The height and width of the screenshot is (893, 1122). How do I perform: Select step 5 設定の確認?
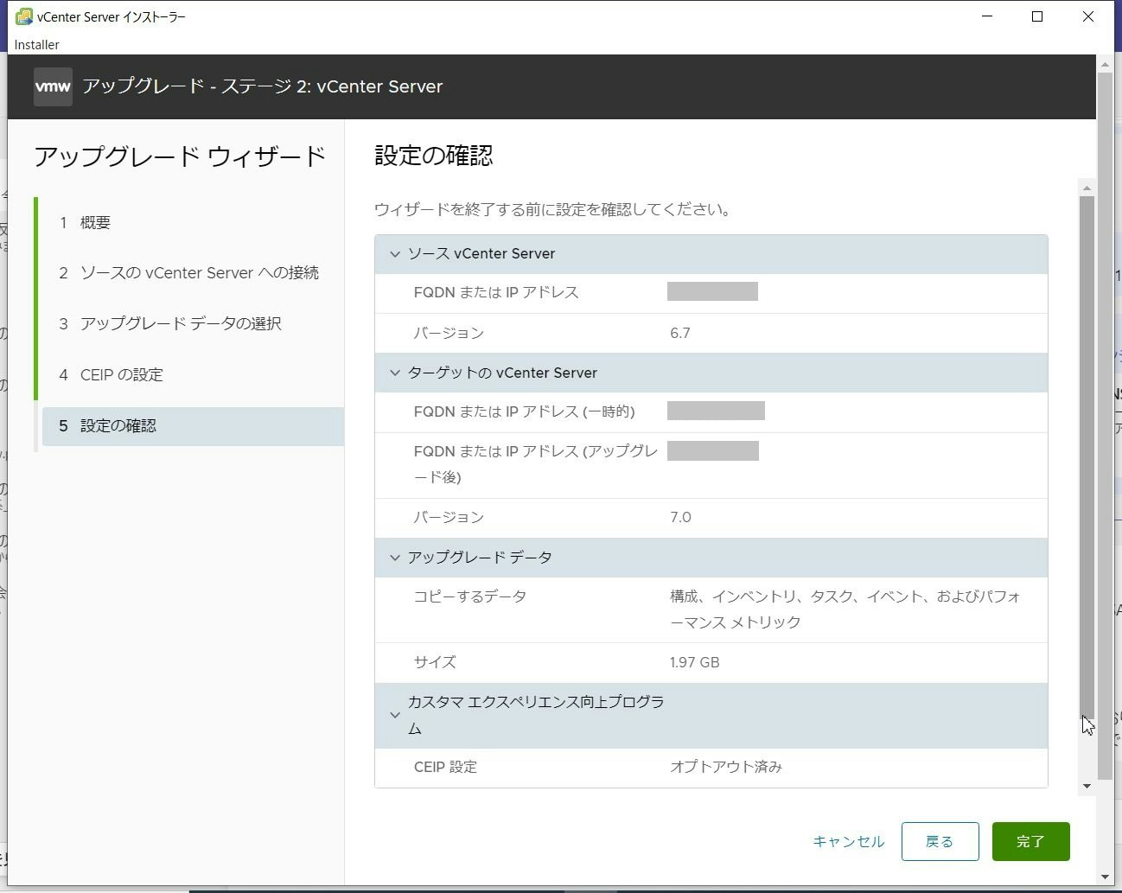(x=193, y=425)
